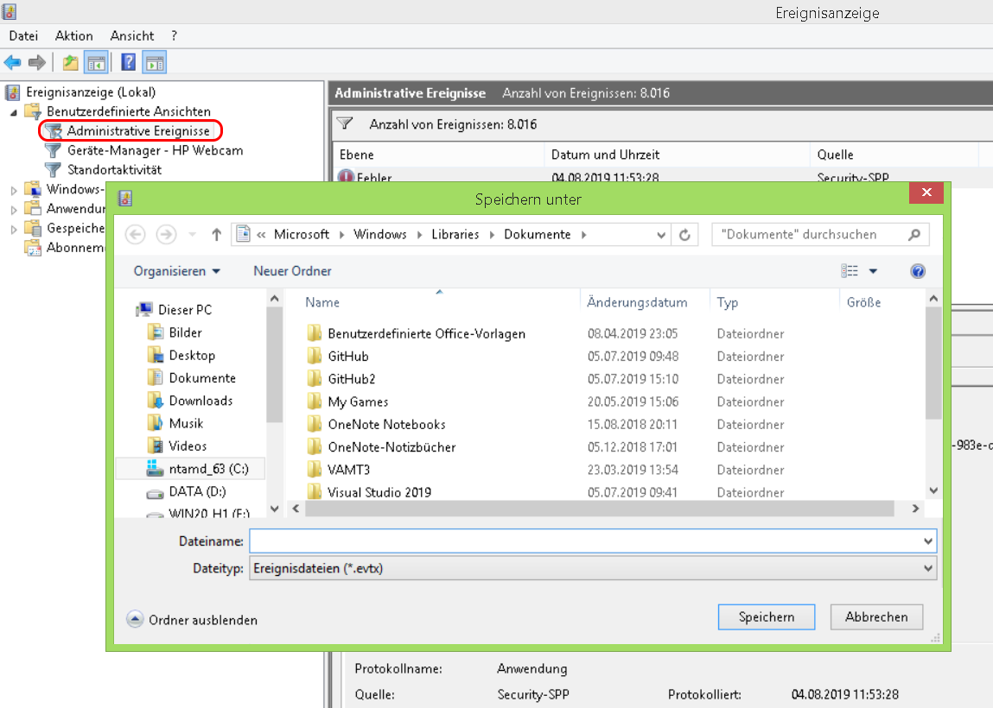
Task: Toggle the action pane toolbar icon
Action: tap(155, 63)
